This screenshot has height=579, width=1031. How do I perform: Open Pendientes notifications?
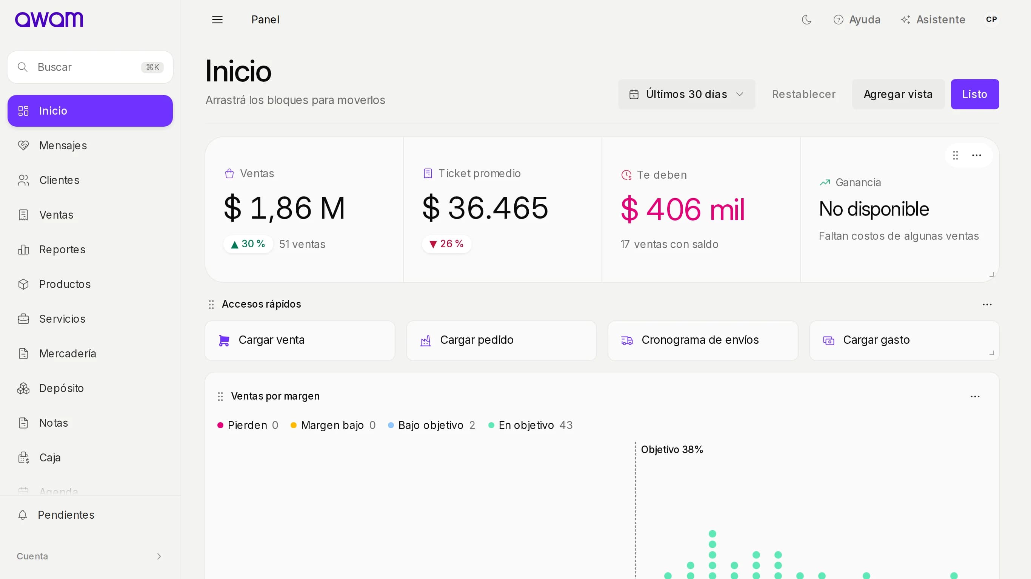click(x=90, y=515)
